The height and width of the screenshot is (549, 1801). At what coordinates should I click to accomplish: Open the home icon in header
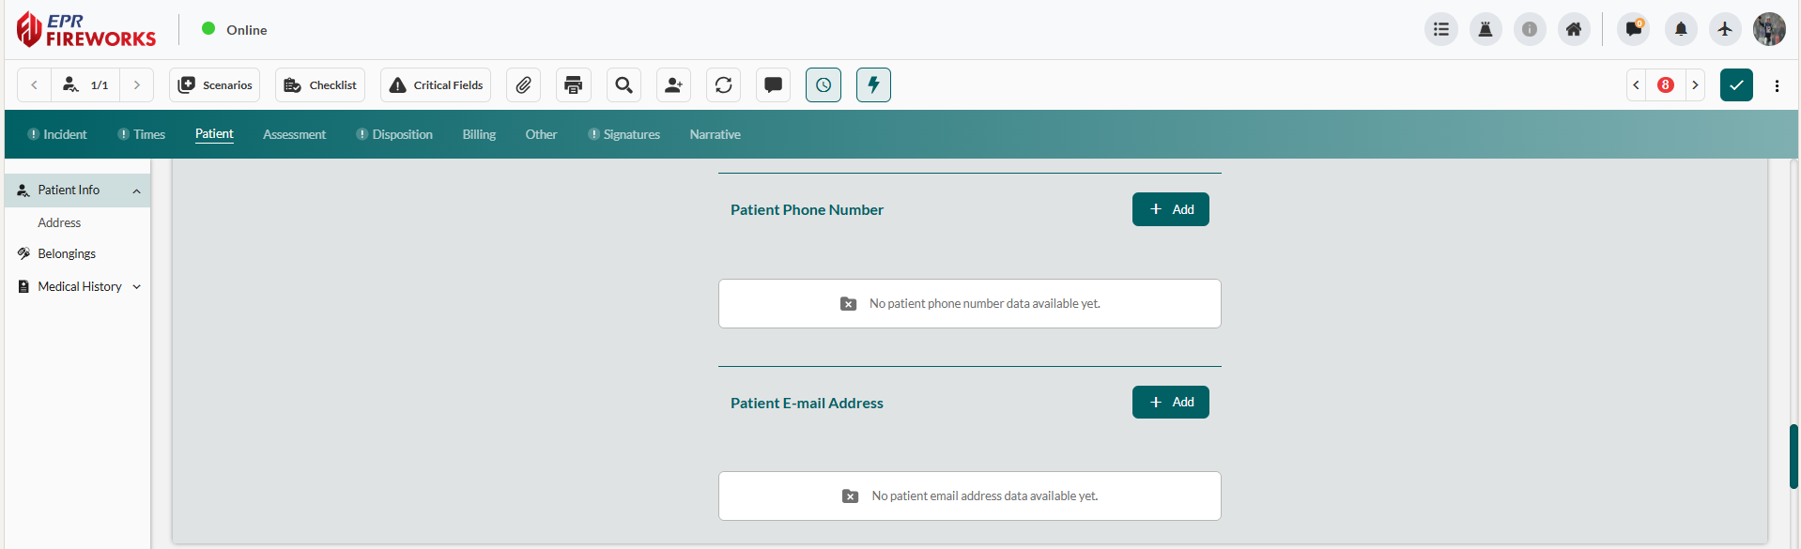(1574, 30)
